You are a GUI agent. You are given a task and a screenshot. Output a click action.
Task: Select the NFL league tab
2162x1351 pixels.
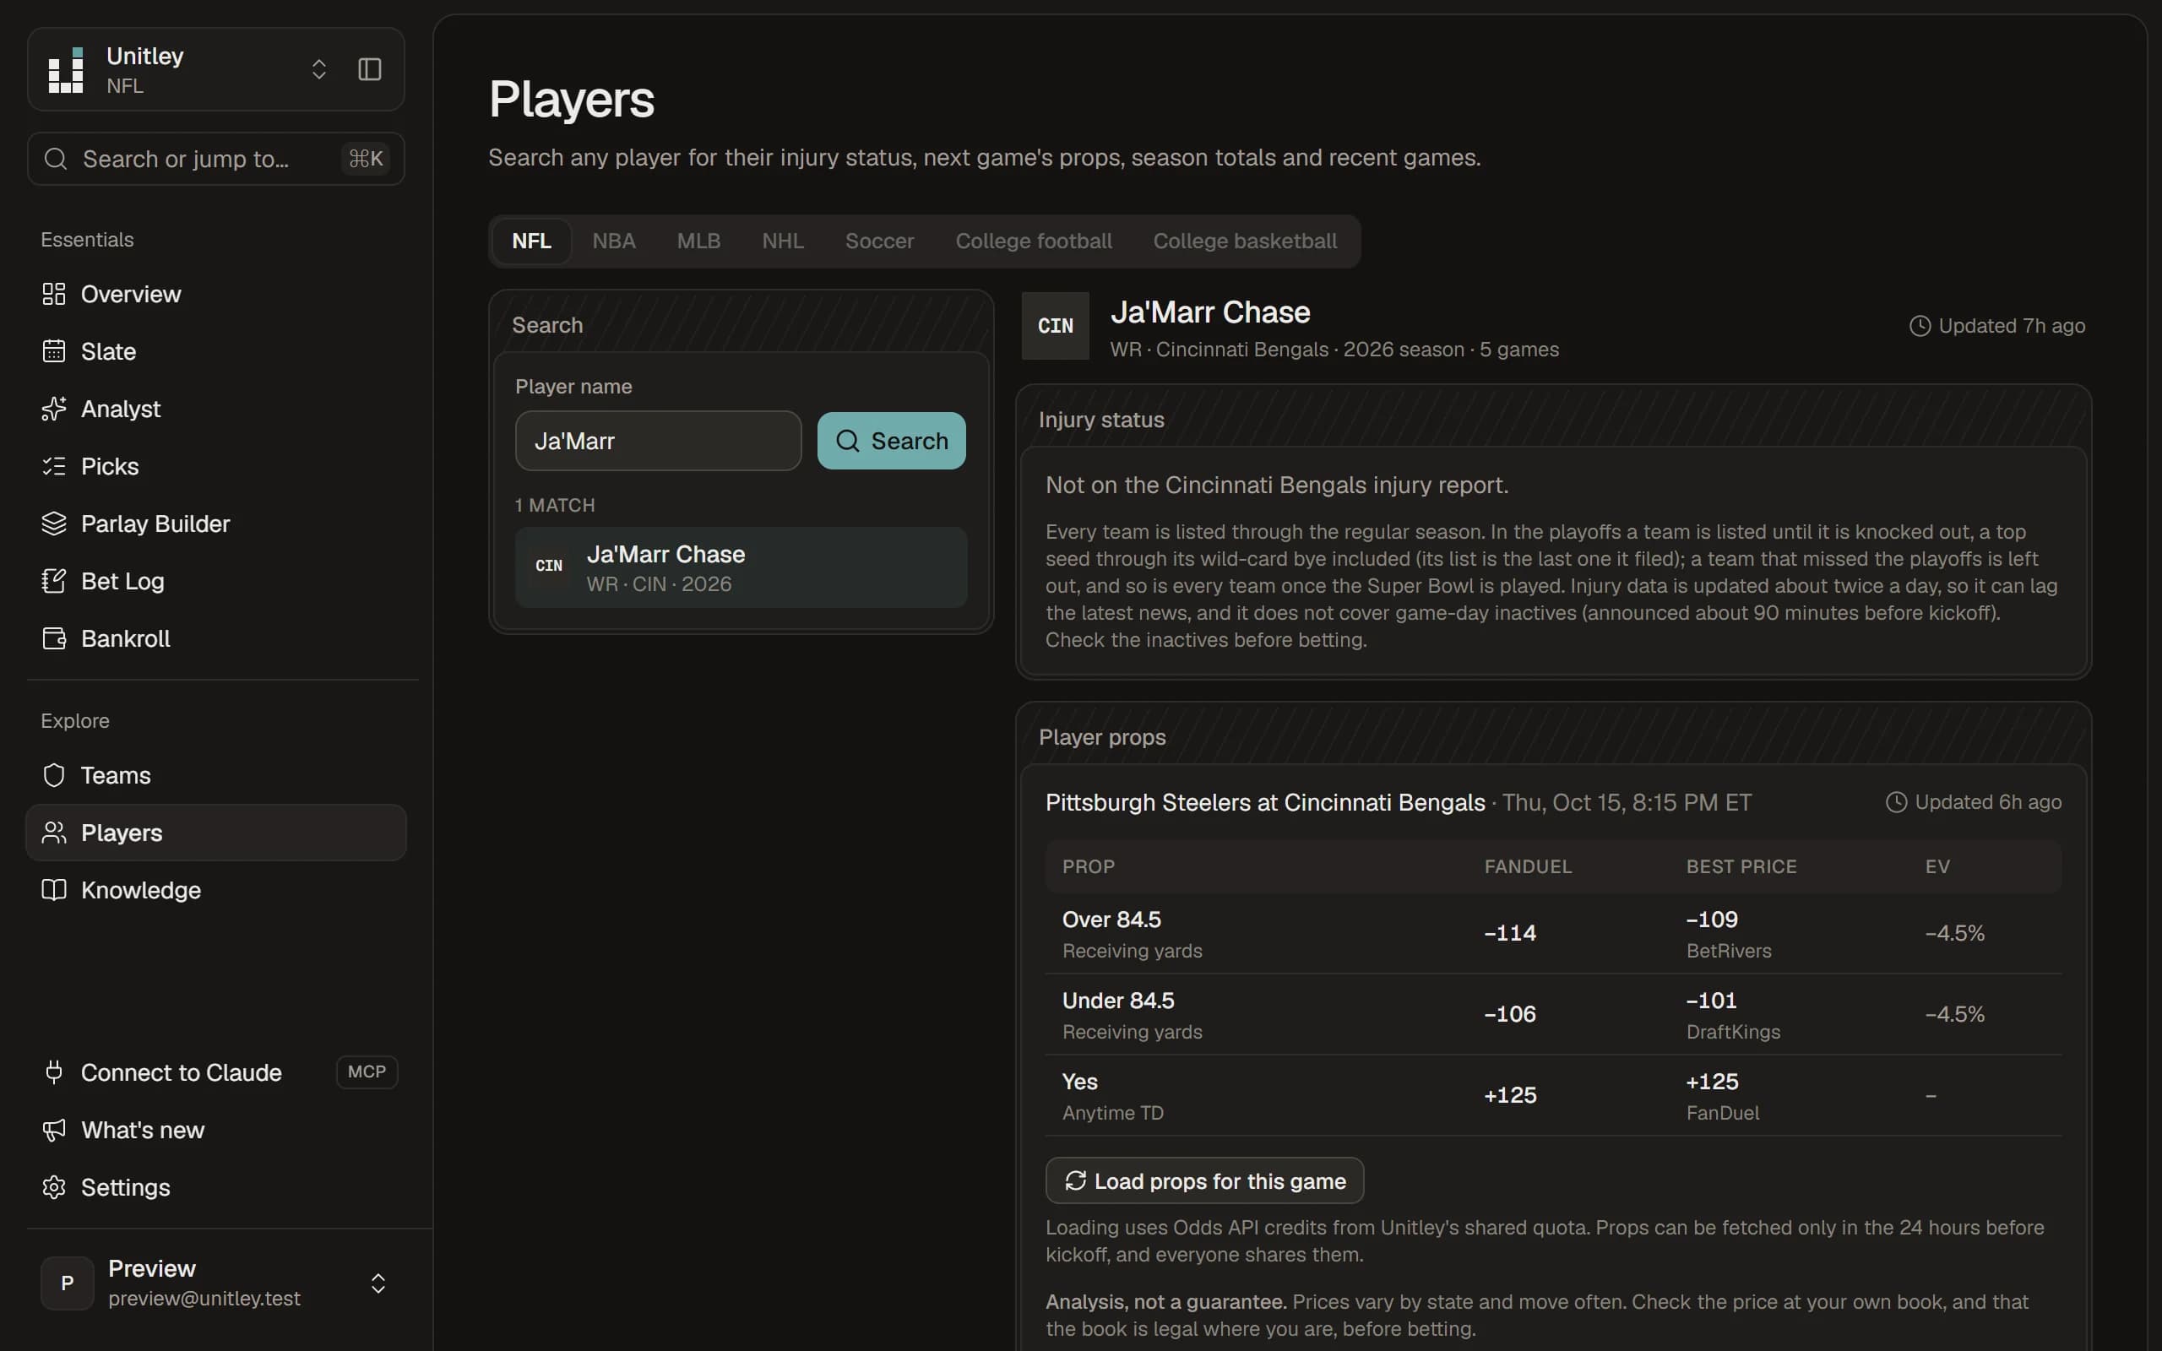531,241
